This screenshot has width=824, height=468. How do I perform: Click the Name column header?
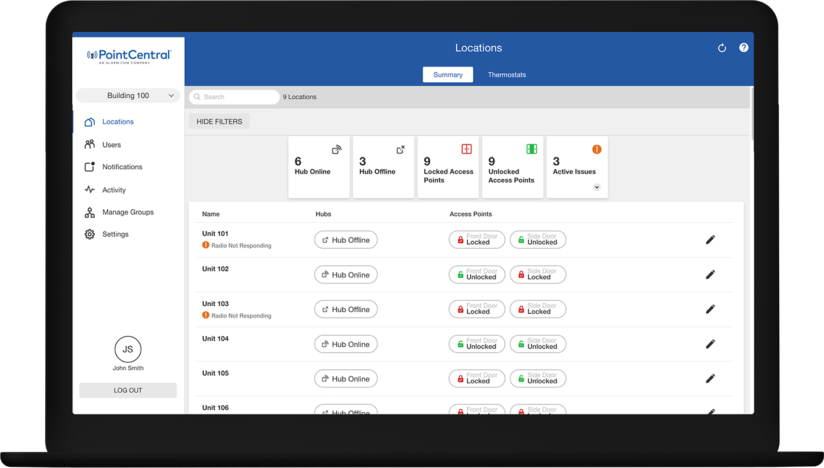(x=211, y=214)
